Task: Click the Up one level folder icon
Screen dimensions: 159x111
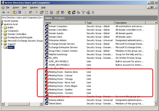Action: (x=15, y=13)
